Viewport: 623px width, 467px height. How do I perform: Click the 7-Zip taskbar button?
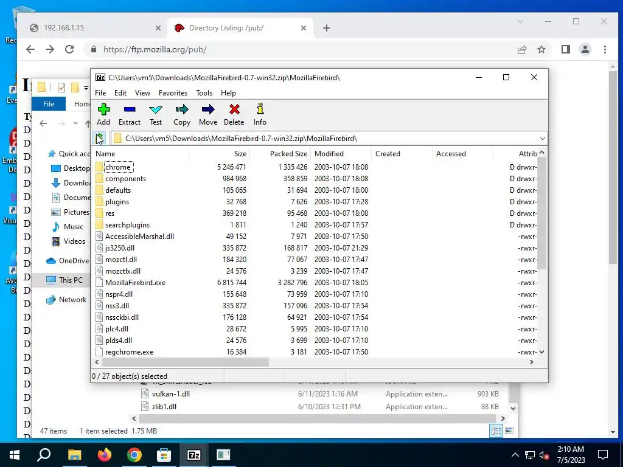(x=194, y=455)
